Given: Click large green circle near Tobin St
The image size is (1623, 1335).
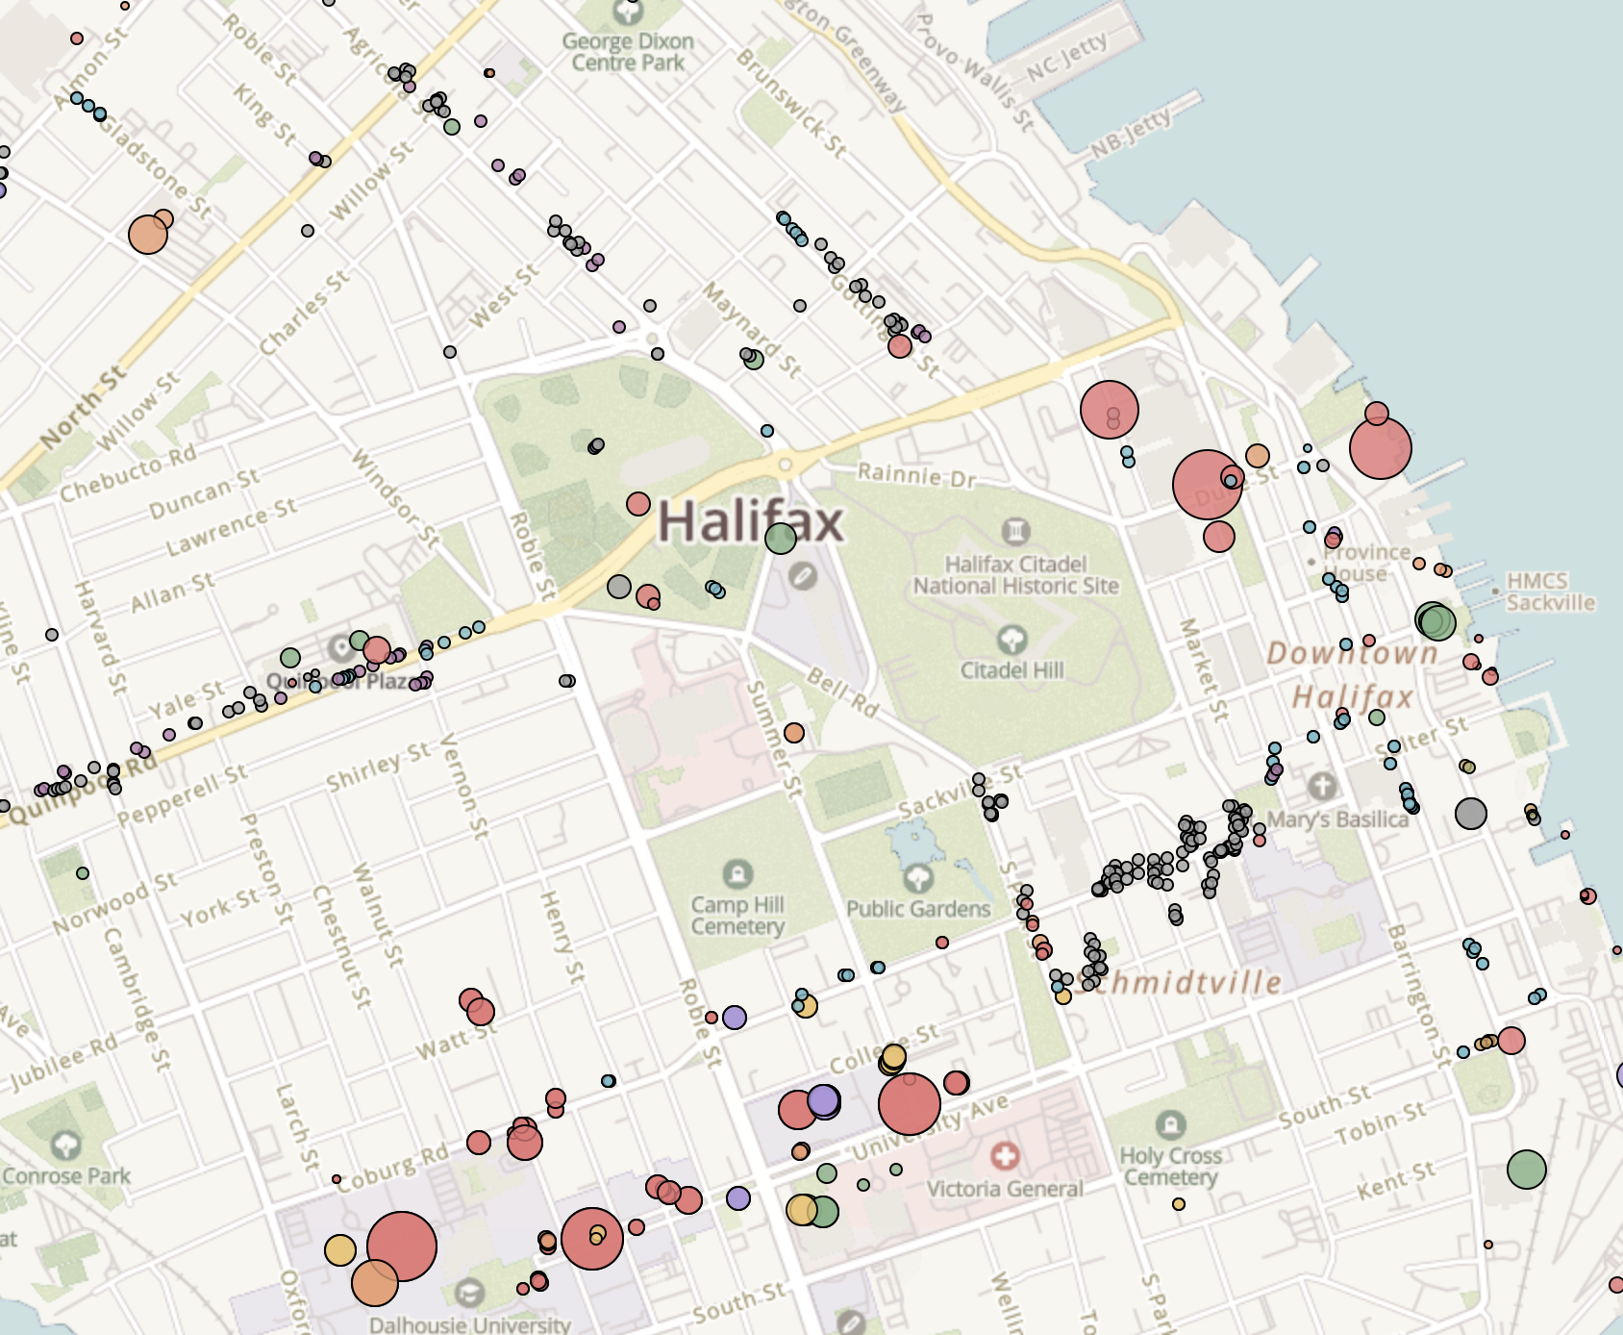Looking at the screenshot, I should coord(1526,1169).
